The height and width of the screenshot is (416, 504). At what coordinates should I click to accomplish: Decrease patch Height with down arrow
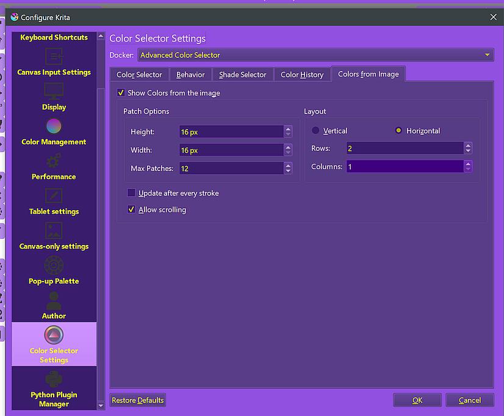coord(288,134)
